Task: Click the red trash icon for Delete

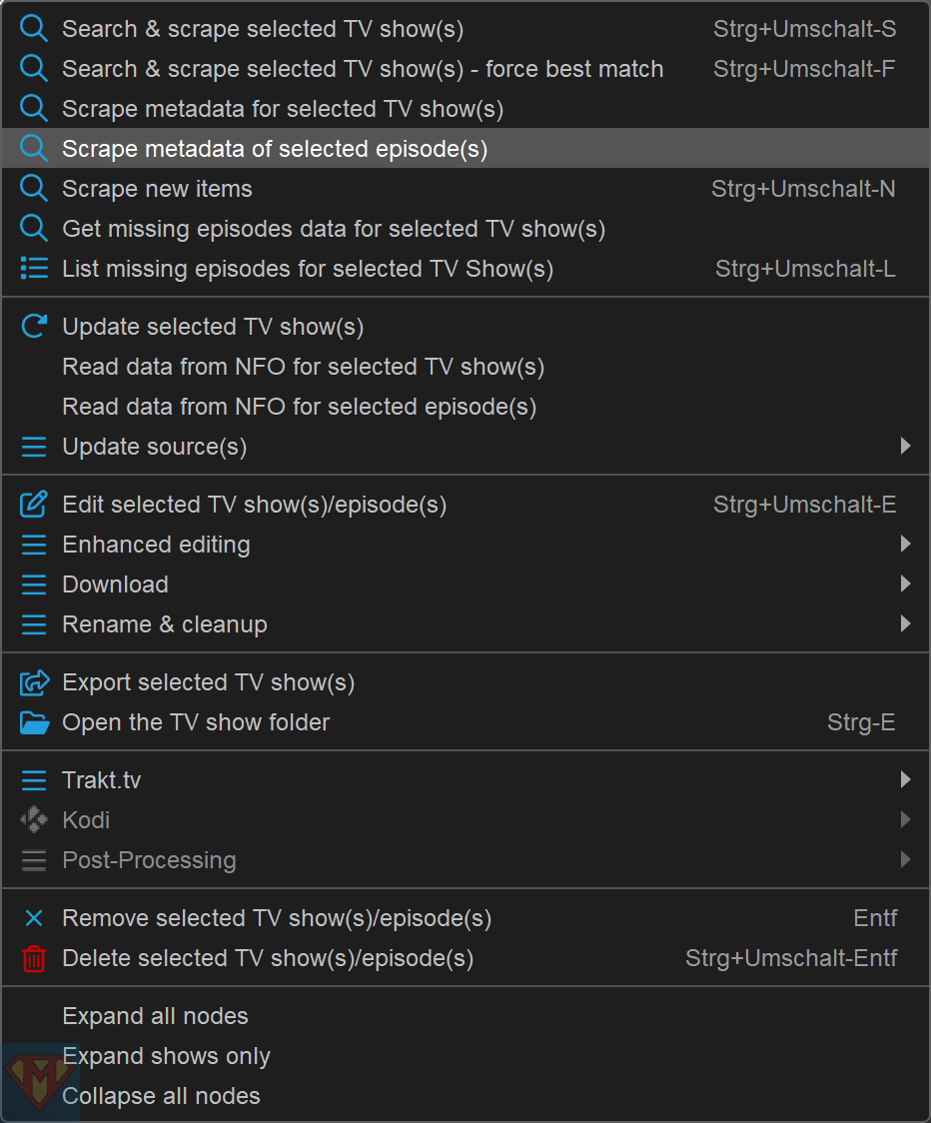Action: pyautogui.click(x=34, y=959)
